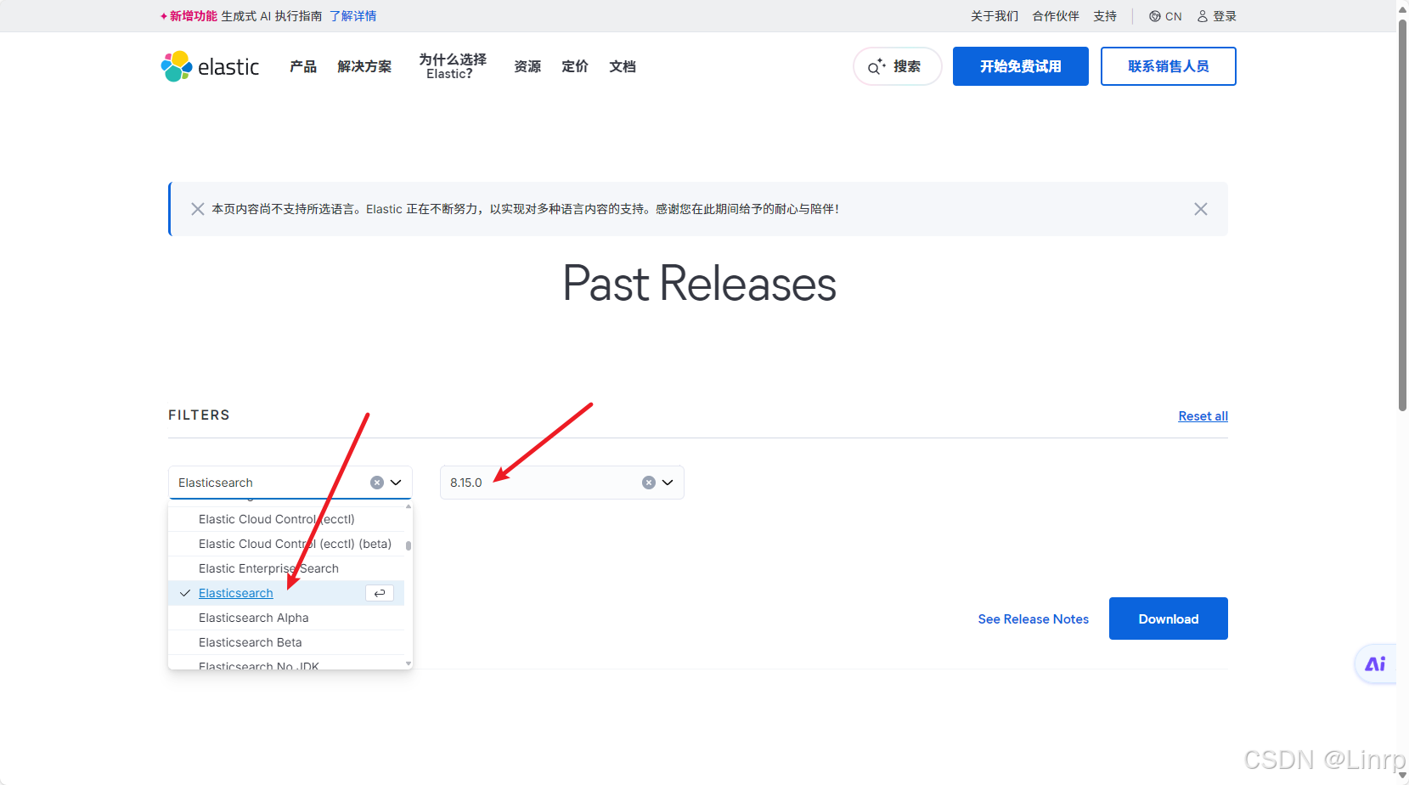The height and width of the screenshot is (785, 1409).
Task: Select Elastic Cloud Control (ecctl) (beta) option
Action: pos(286,544)
